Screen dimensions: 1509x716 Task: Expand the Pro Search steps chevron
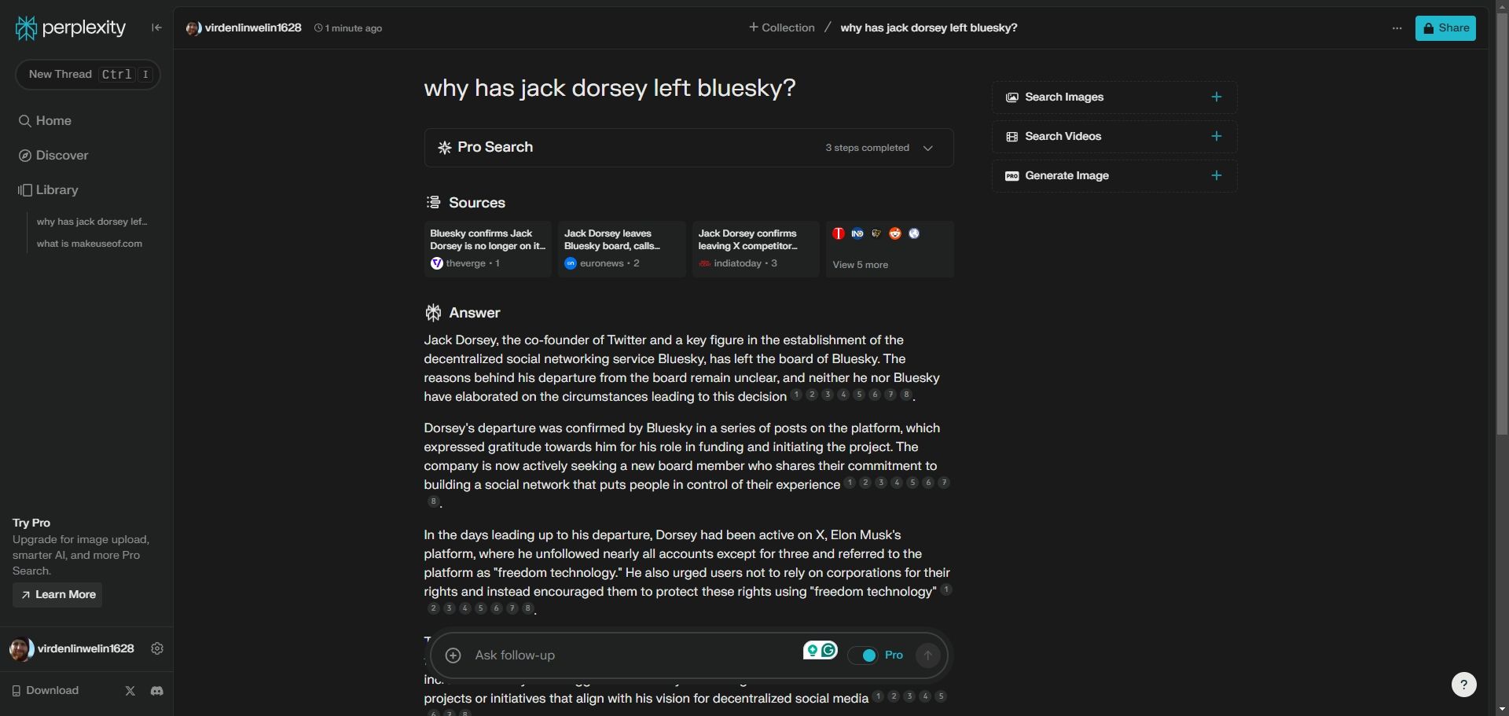point(927,148)
